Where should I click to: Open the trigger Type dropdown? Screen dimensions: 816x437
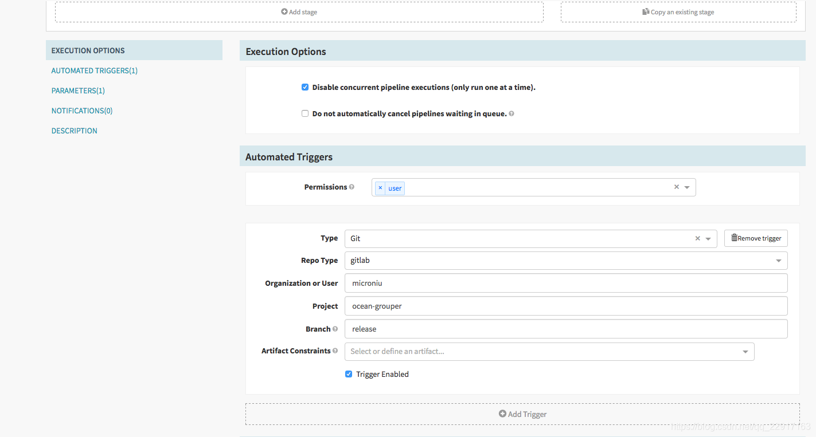click(x=708, y=239)
